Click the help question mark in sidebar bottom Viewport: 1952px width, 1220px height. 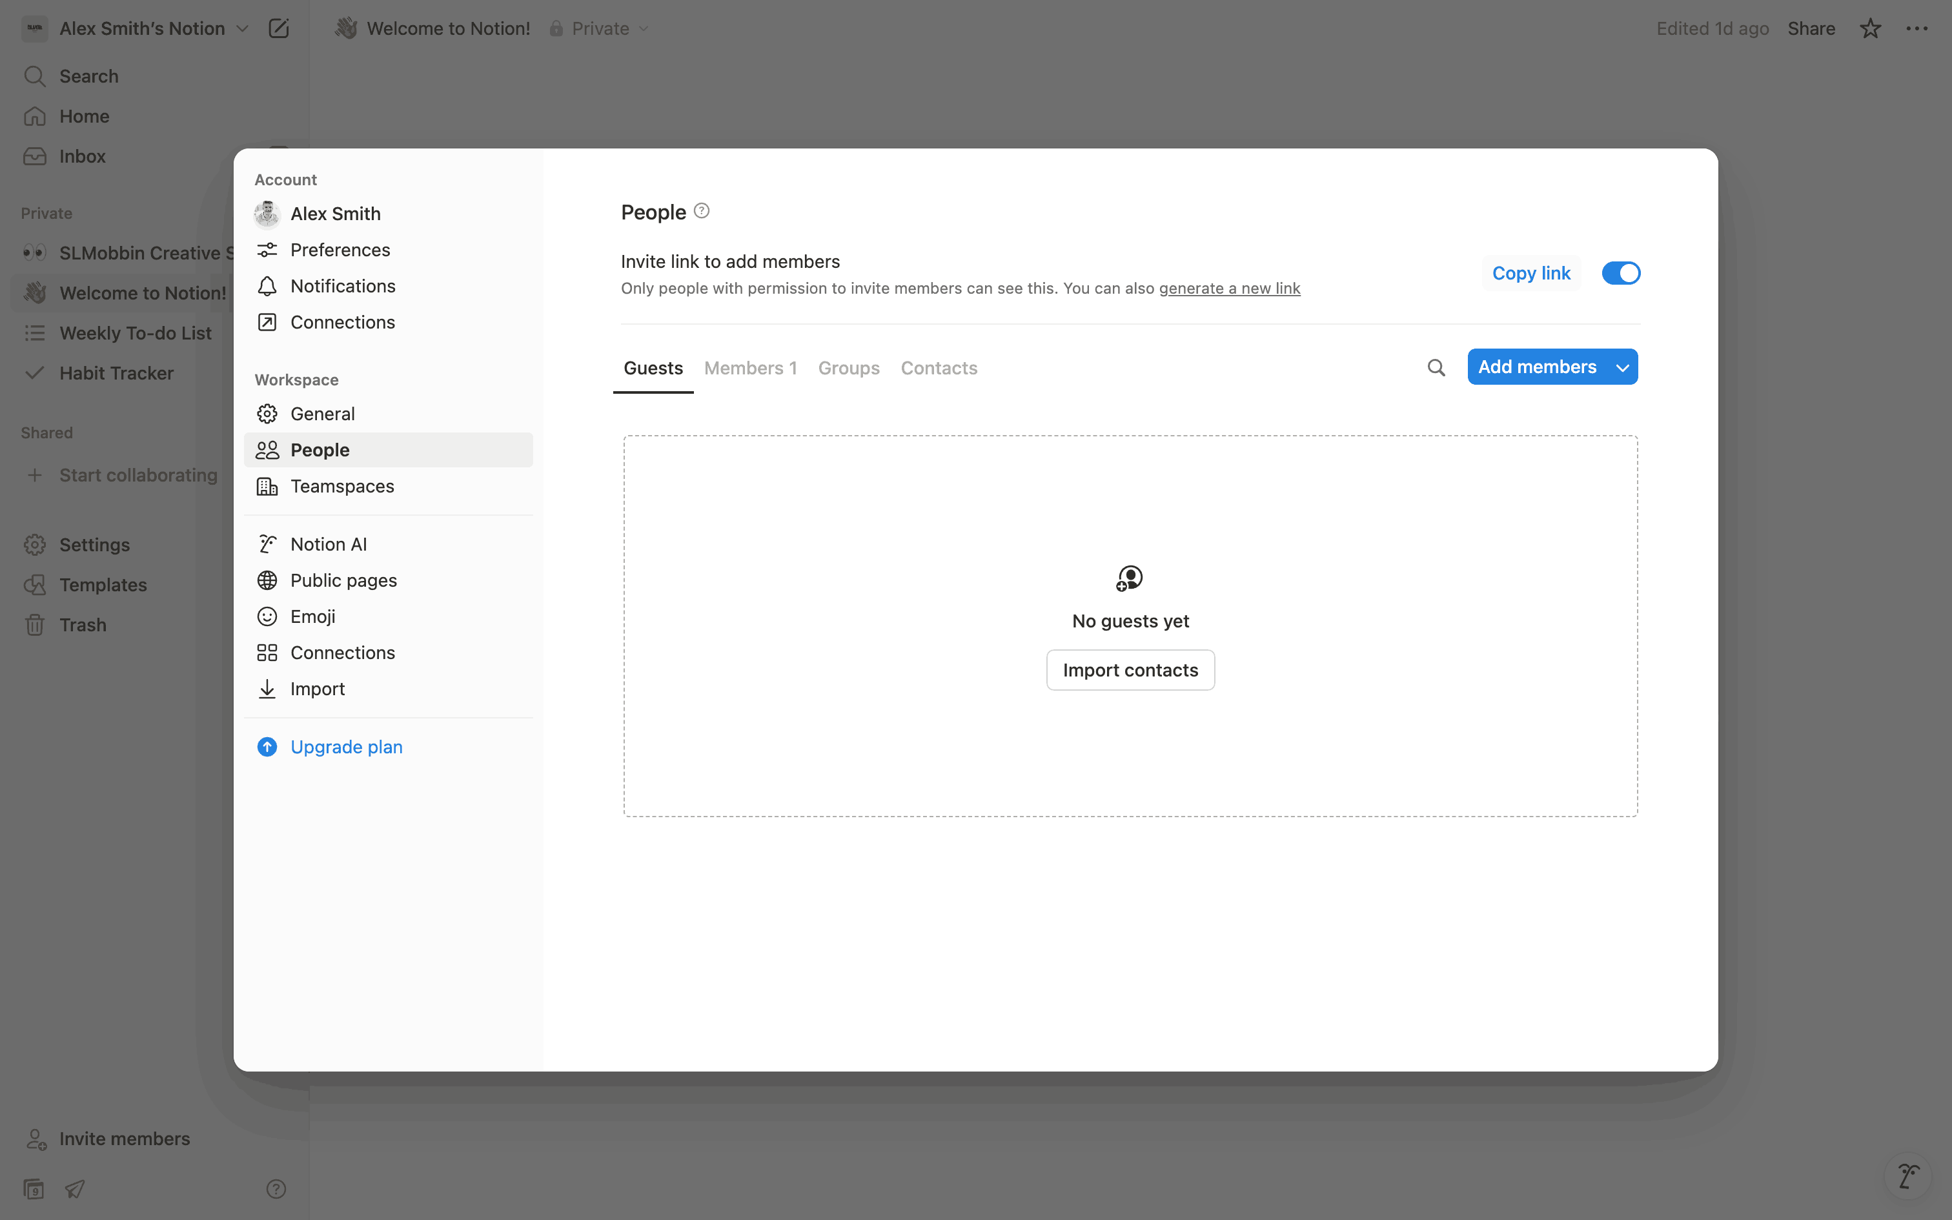click(276, 1188)
